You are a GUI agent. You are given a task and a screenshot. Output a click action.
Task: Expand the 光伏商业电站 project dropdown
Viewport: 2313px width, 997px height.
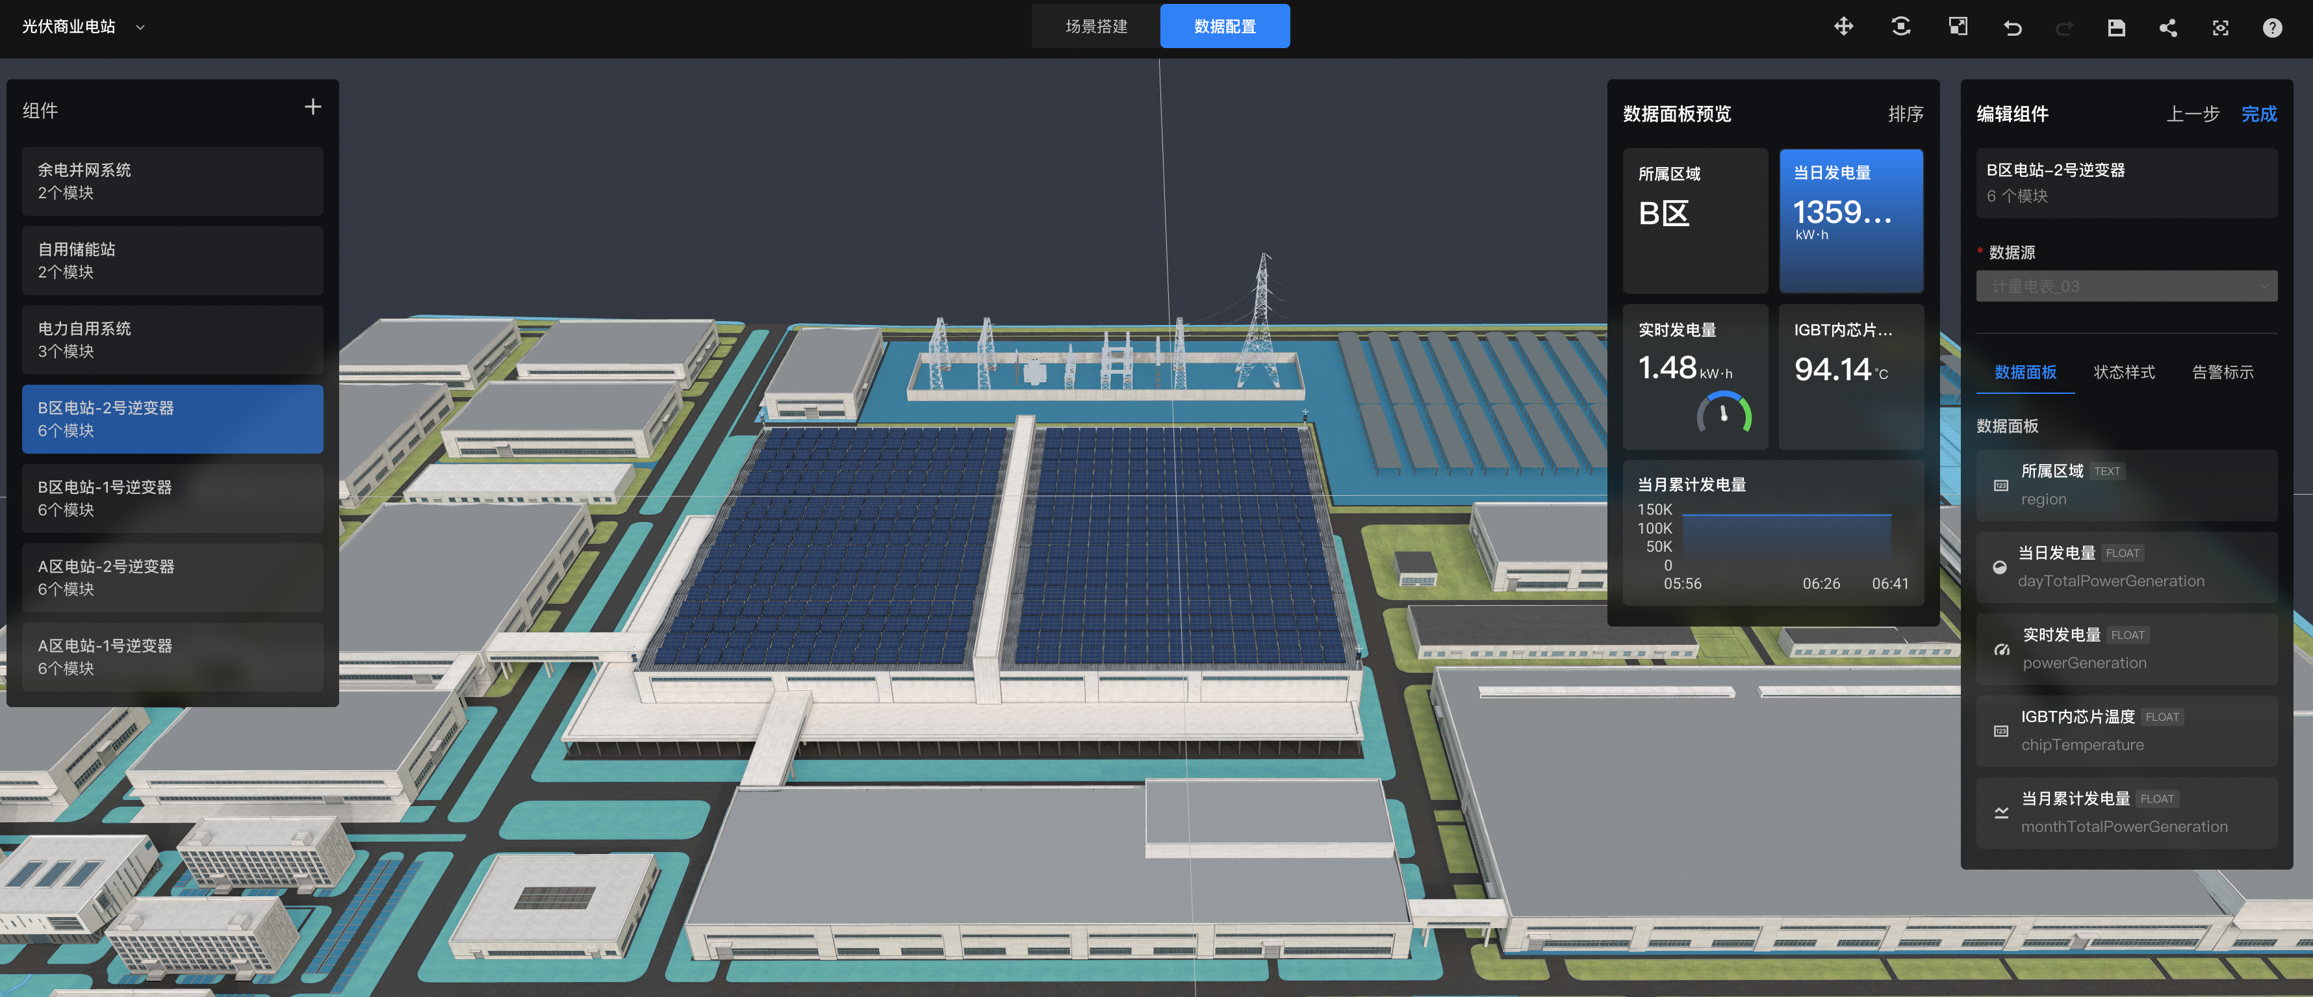click(x=140, y=28)
